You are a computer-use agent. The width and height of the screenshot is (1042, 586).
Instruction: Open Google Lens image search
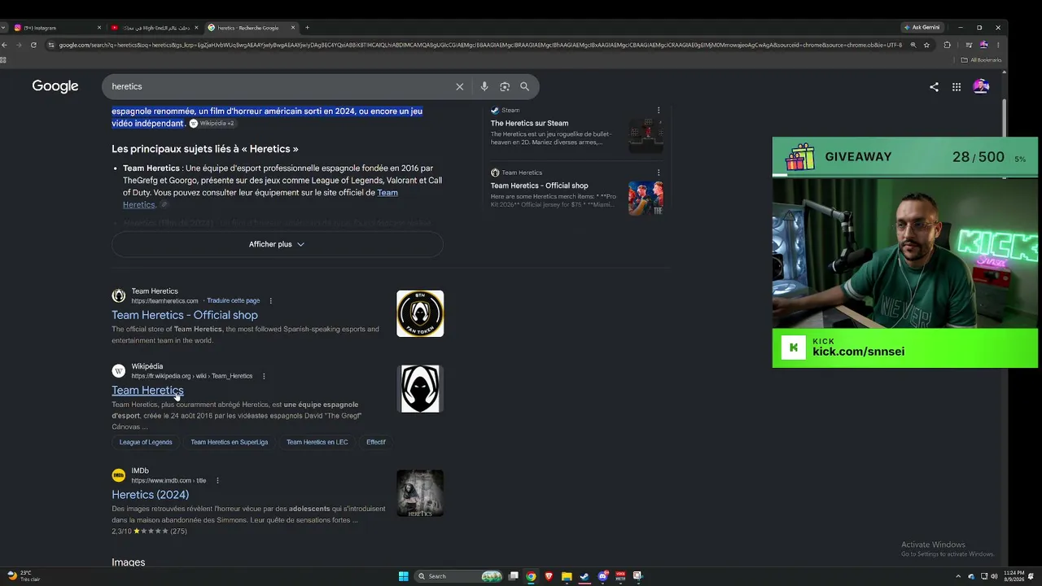[505, 86]
